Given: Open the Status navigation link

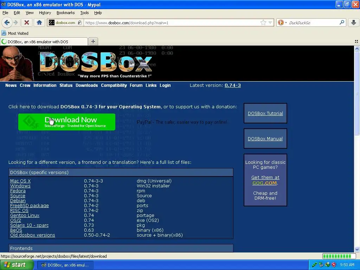Looking at the screenshot, I should (66, 85).
